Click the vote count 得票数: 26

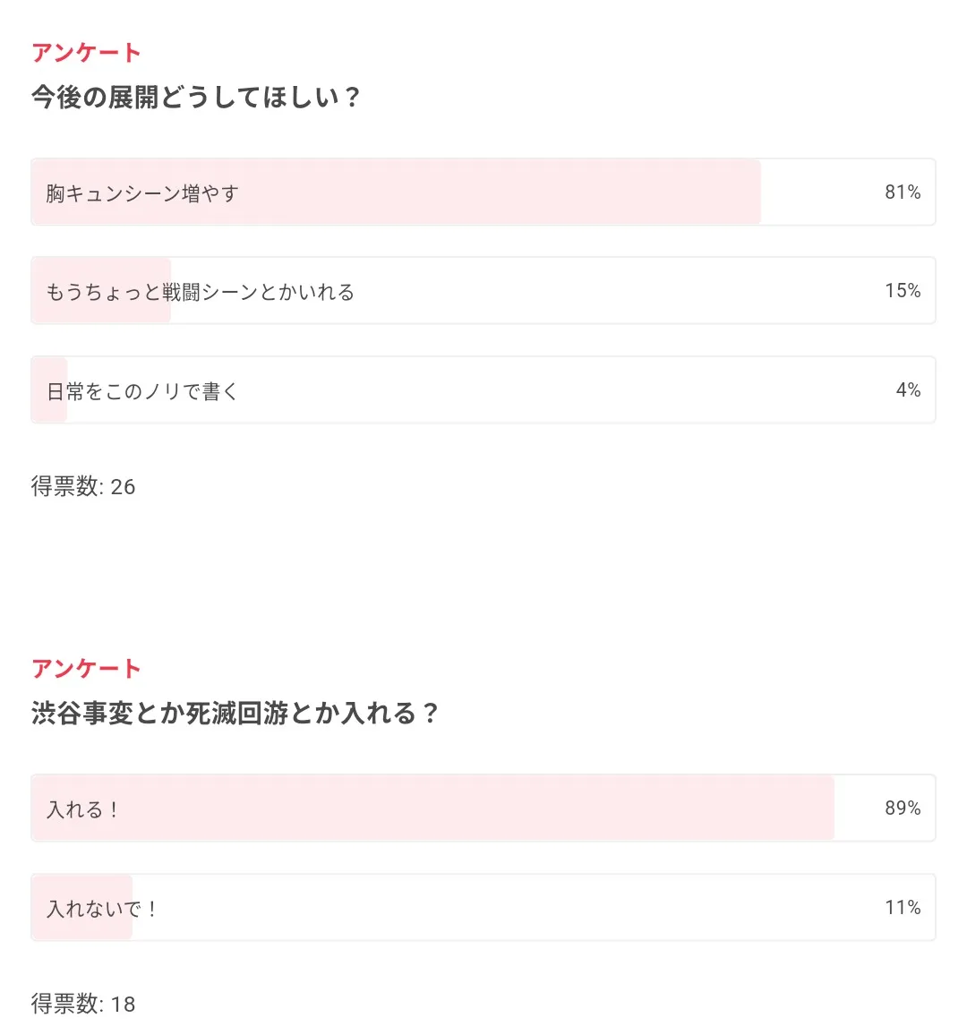tap(83, 486)
